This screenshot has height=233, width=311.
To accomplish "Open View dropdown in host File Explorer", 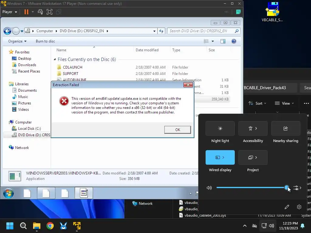I will [x=284, y=103].
